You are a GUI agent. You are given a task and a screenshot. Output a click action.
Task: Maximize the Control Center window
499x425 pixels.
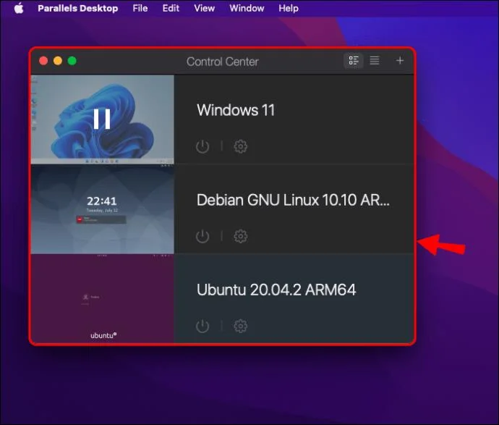pyautogui.click(x=72, y=61)
